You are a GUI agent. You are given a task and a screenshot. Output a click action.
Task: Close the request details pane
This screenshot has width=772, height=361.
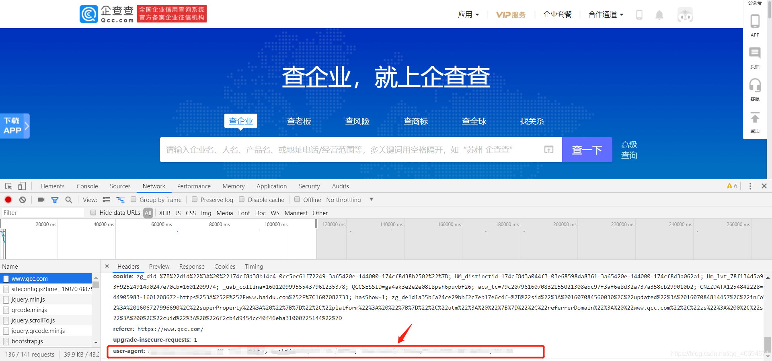click(x=107, y=266)
